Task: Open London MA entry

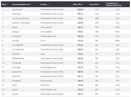Action: click(17, 36)
